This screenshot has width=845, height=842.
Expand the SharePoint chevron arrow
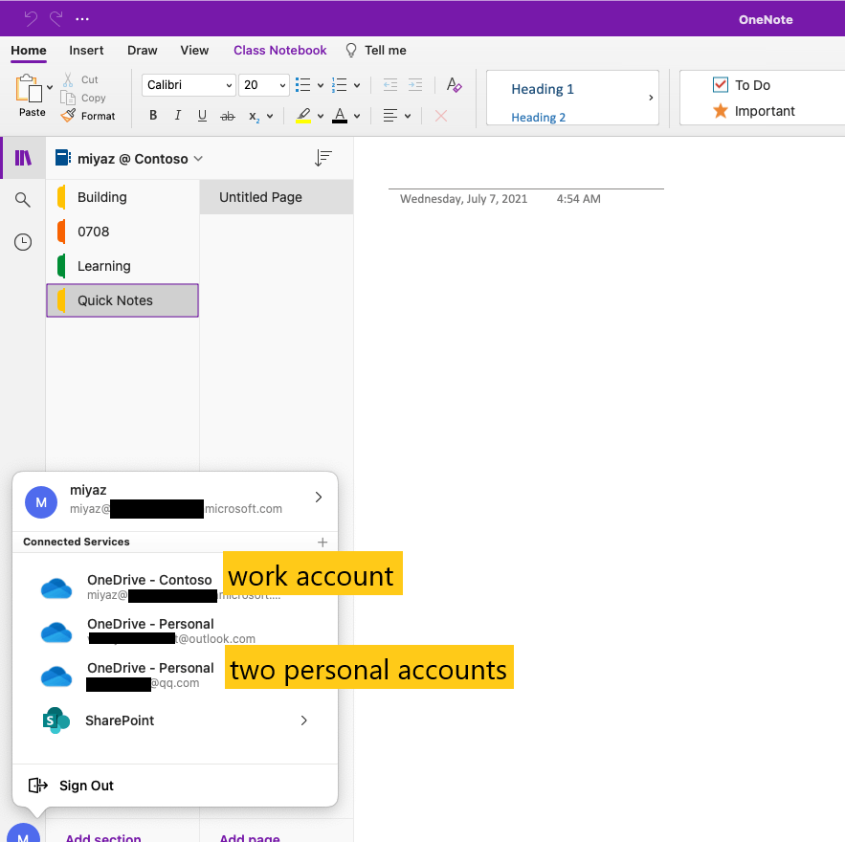pos(304,720)
